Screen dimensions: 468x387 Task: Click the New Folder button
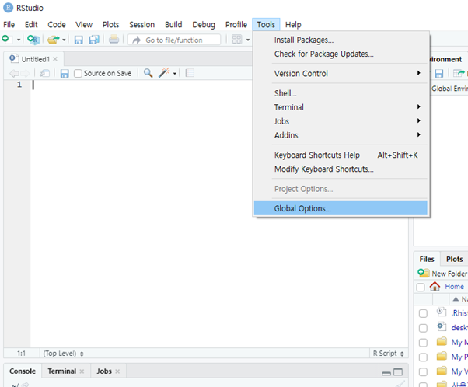(442, 274)
